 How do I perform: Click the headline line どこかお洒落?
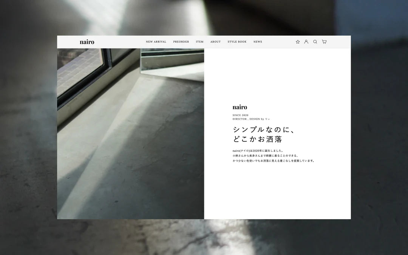point(257,139)
